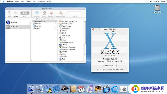Select the OS X 10.2 desktop drive

click(x=157, y=9)
